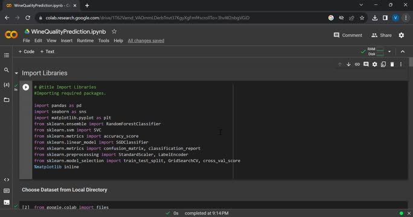Click the Comment button
Image resolution: width=413 pixels, height=217 pixels.
[x=348, y=35]
